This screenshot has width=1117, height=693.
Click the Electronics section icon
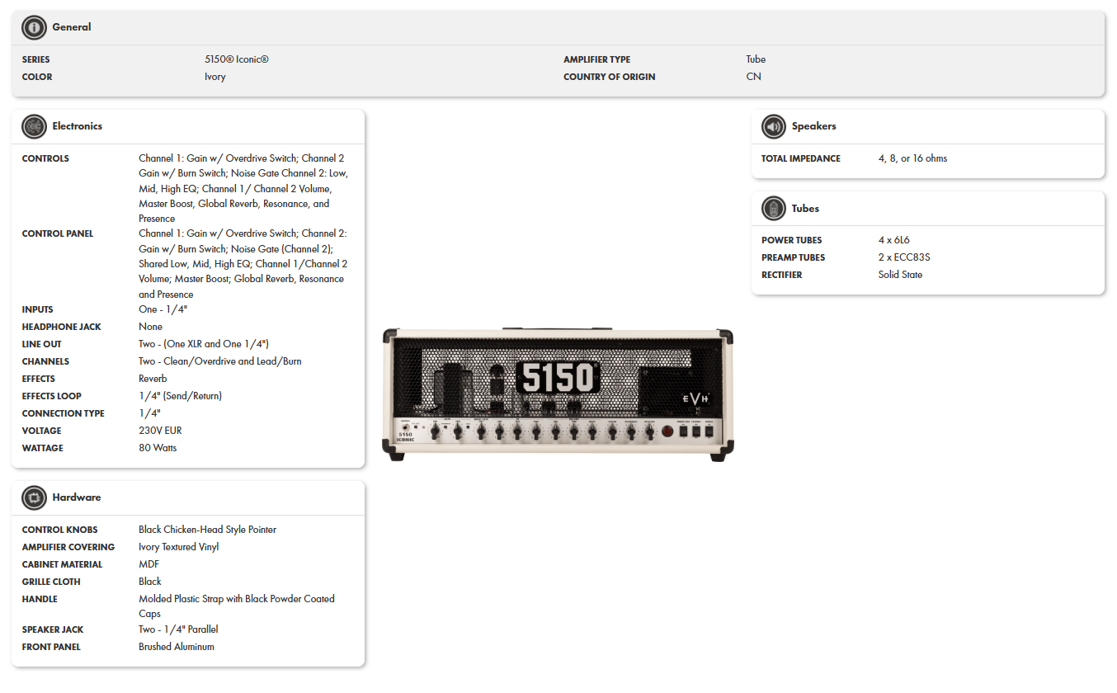pyautogui.click(x=34, y=126)
